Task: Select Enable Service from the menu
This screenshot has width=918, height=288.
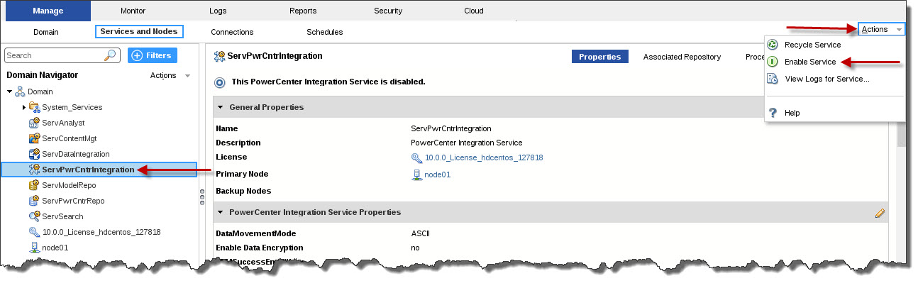Action: 810,62
